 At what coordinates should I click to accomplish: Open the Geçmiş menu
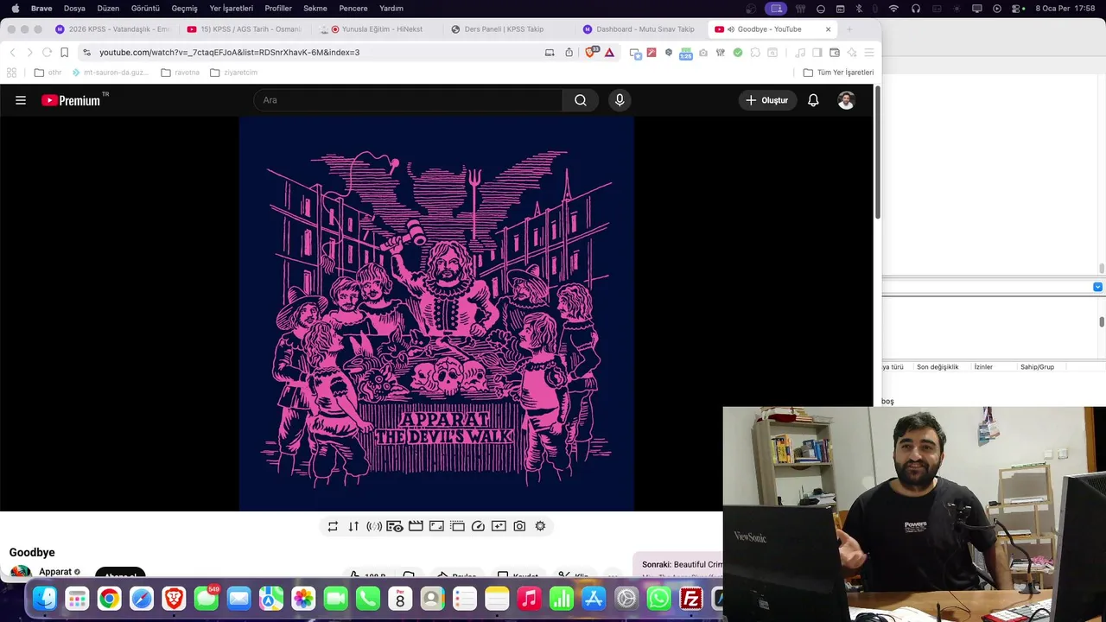(x=184, y=9)
